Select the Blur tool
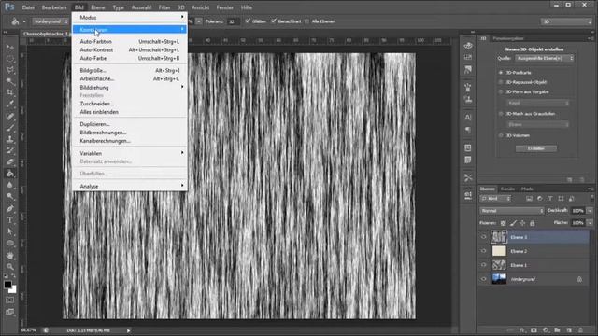 (10, 185)
